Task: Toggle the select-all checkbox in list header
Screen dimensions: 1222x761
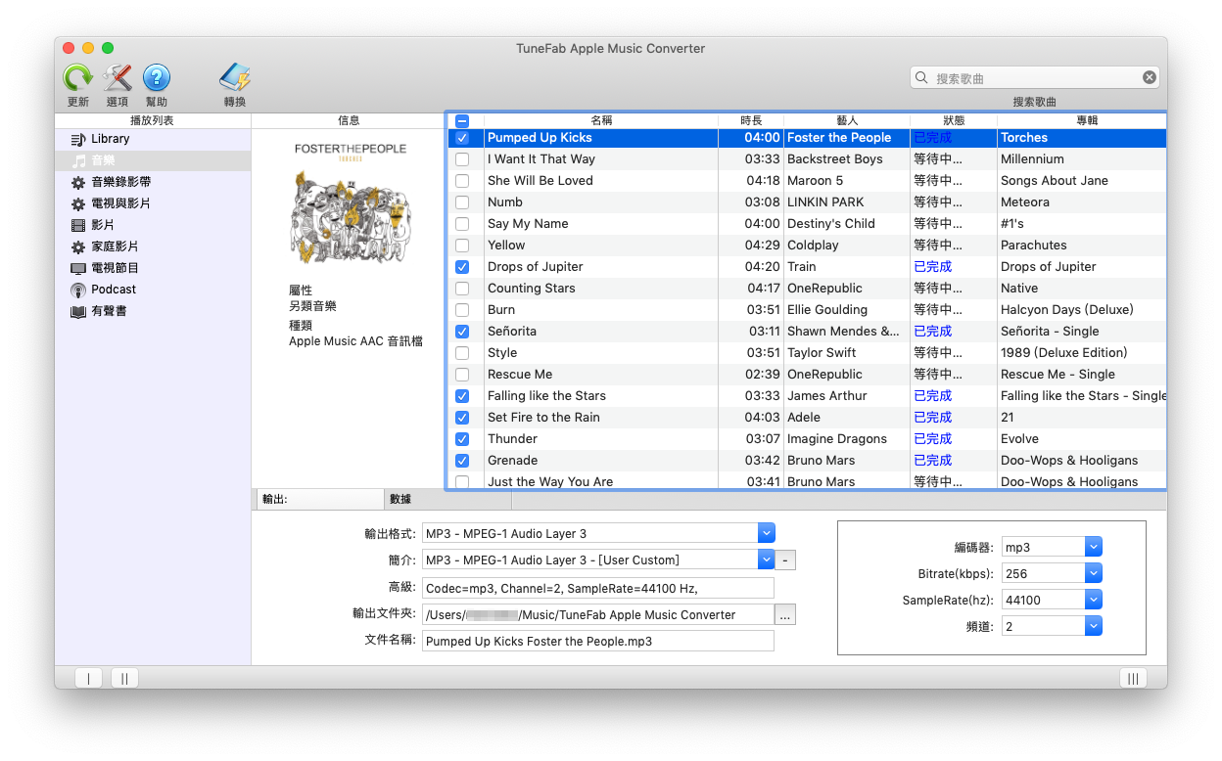Action: coord(462,119)
